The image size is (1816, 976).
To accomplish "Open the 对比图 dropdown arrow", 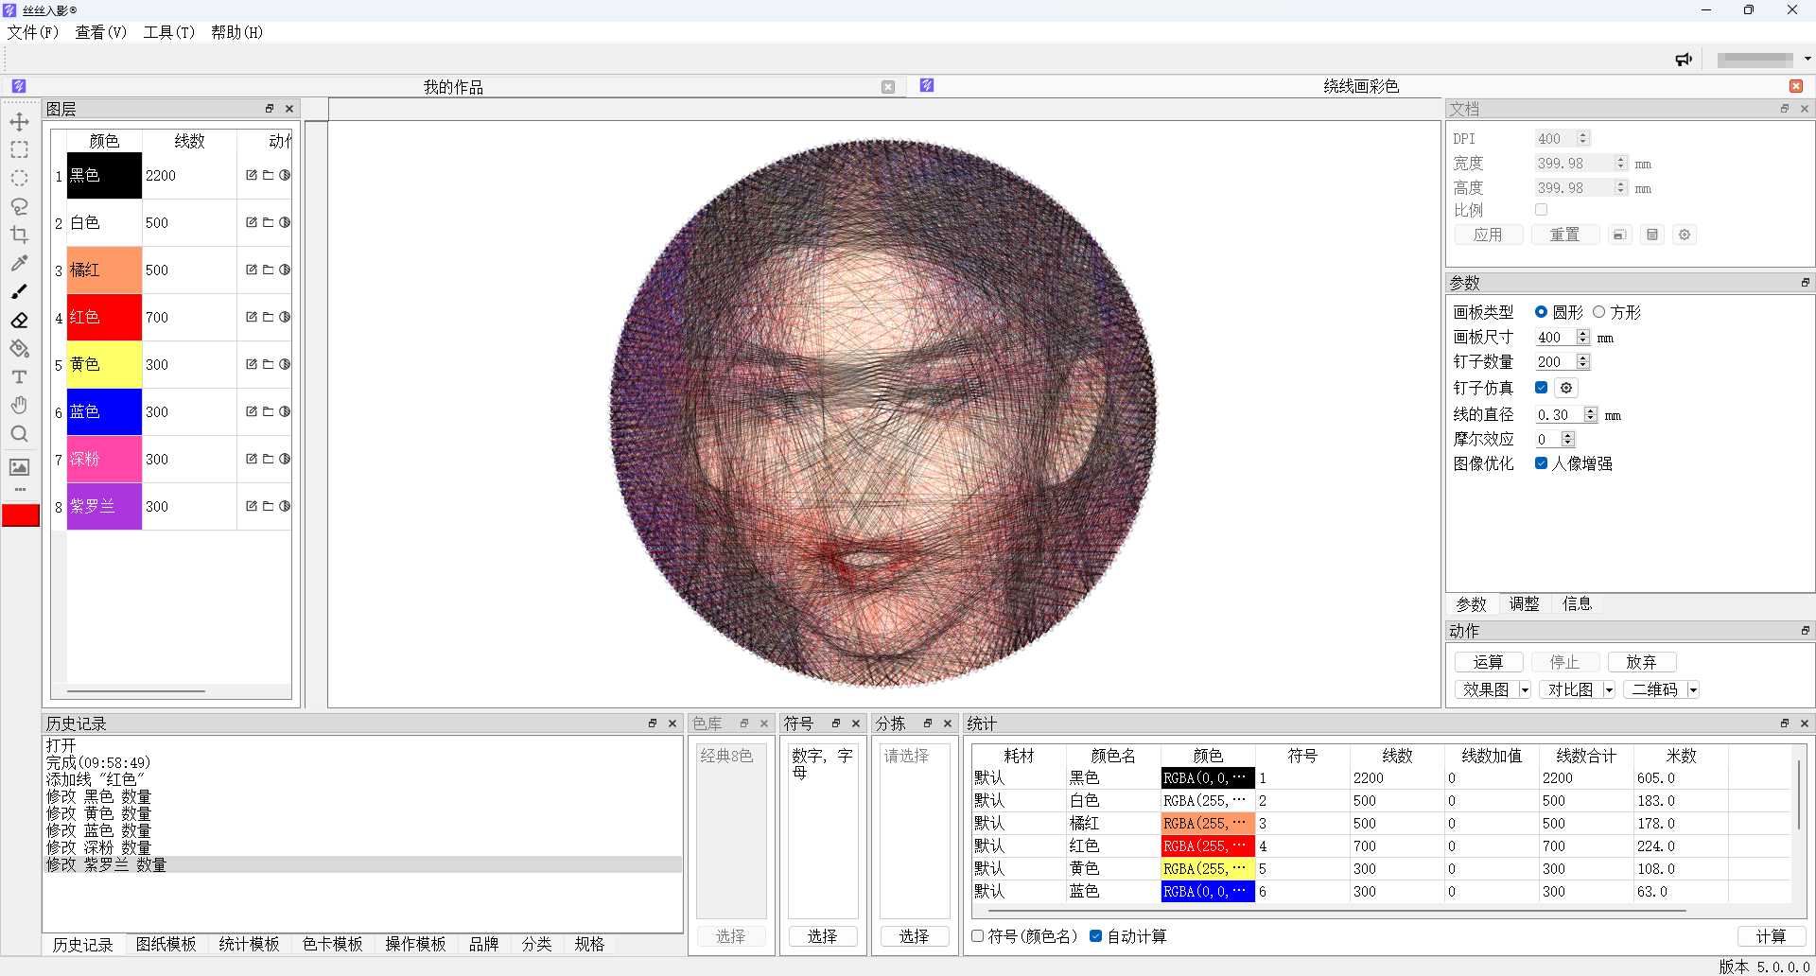I will click(x=1609, y=690).
